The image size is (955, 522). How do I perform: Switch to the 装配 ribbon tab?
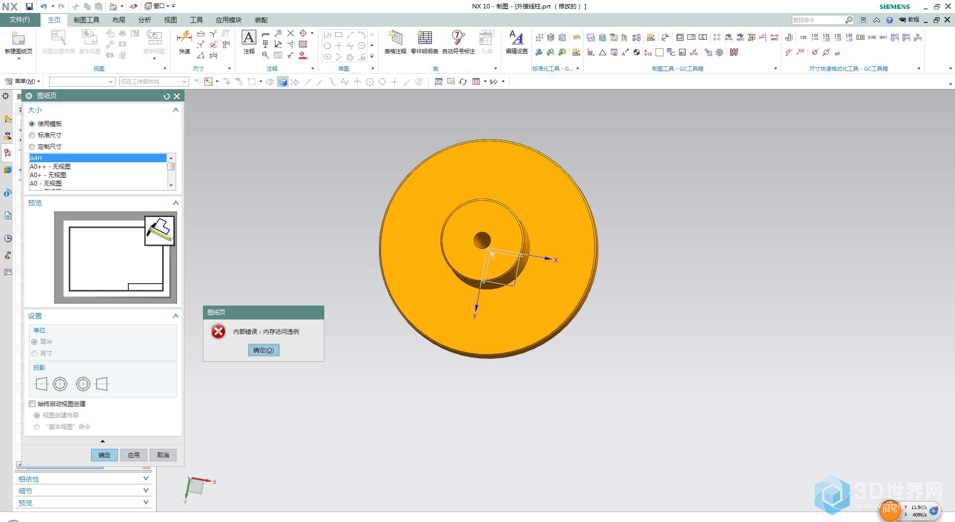click(261, 20)
